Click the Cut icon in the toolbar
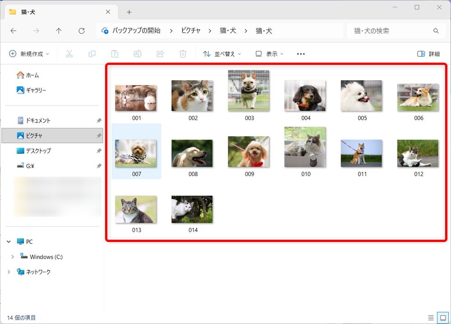Image resolution: width=451 pixels, height=324 pixels. [69, 54]
